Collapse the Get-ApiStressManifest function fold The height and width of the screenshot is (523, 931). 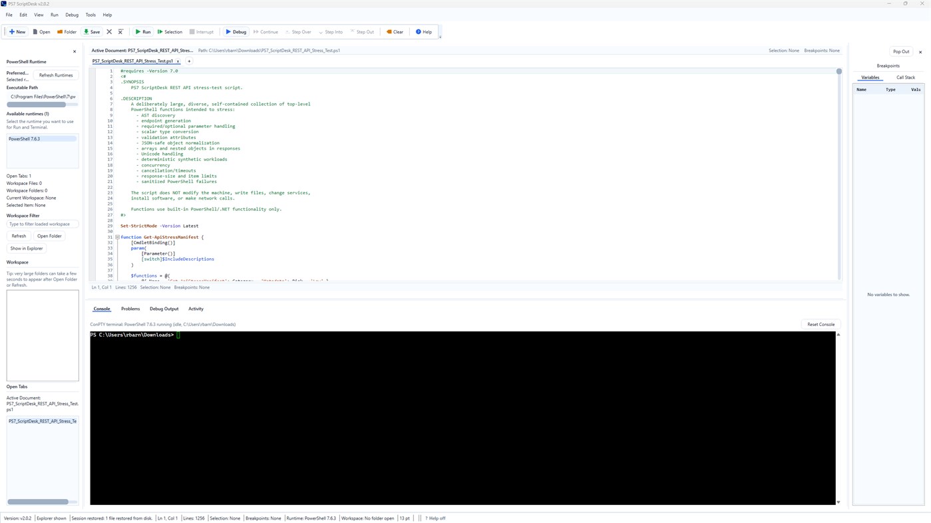point(117,237)
